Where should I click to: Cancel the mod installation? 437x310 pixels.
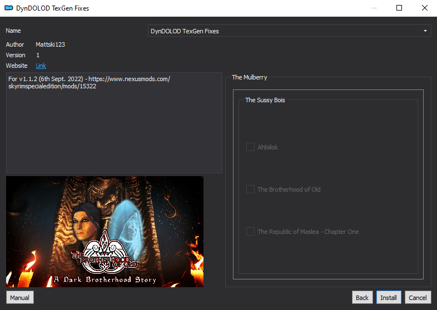pyautogui.click(x=418, y=297)
